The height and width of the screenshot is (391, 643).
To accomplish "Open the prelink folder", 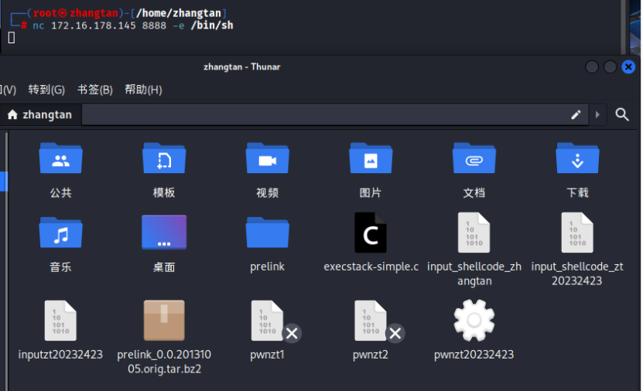I will tap(268, 233).
